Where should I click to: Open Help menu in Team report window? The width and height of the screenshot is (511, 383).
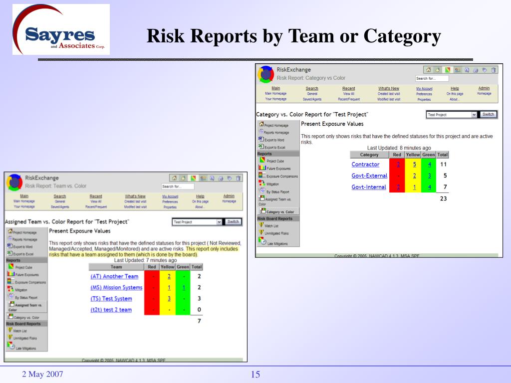[x=200, y=196]
